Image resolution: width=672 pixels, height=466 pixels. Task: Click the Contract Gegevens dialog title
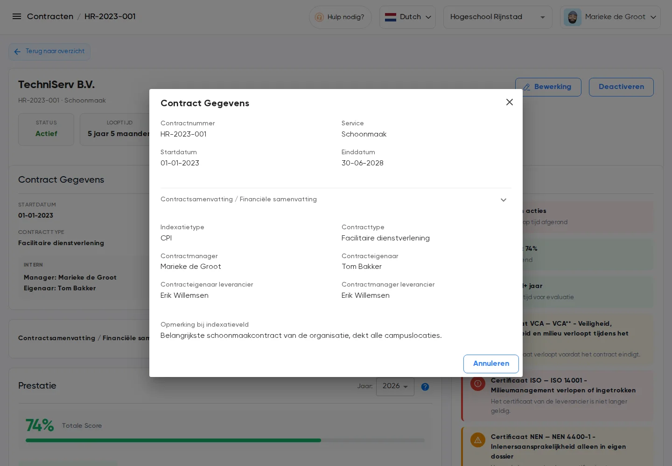205,103
